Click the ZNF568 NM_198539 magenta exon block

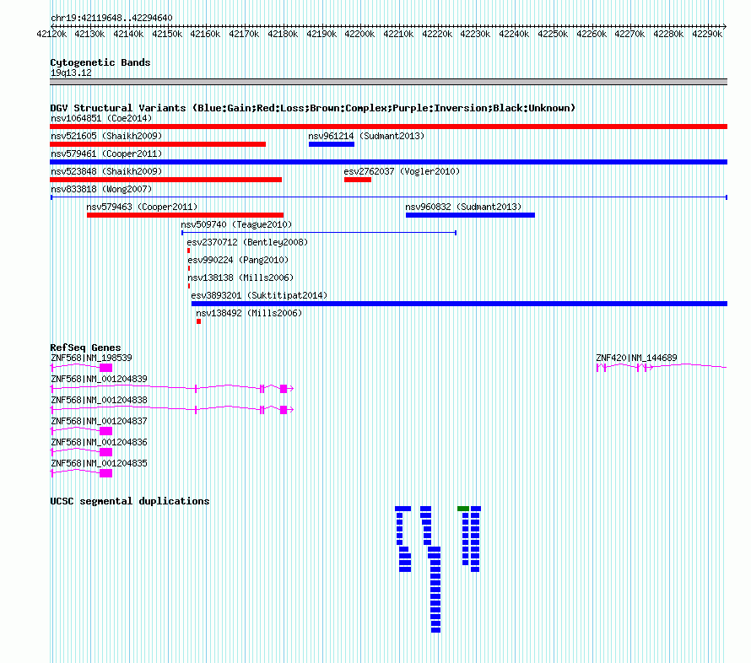(x=105, y=368)
